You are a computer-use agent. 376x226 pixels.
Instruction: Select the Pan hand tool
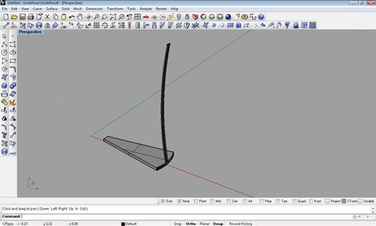click(x=80, y=17)
